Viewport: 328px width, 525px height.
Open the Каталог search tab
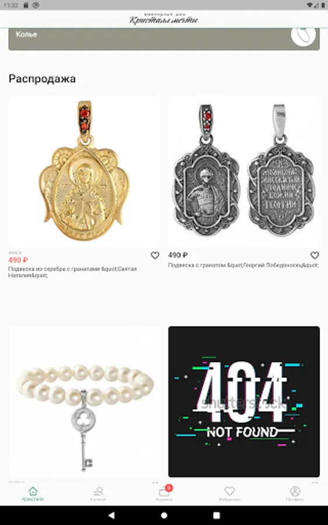pyautogui.click(x=98, y=494)
